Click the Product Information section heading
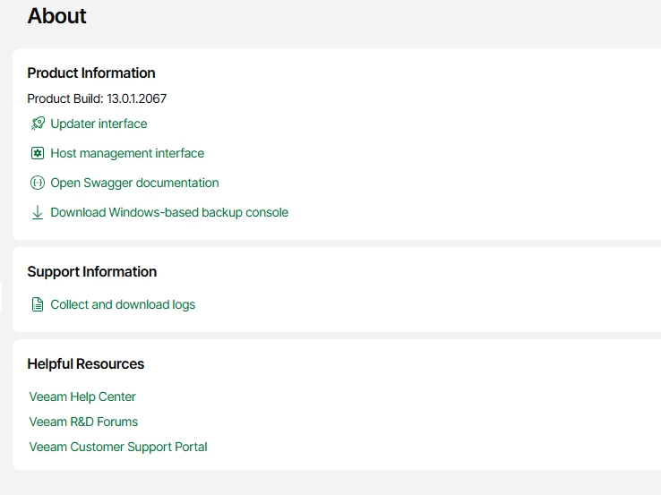Screen dimensions: 661x495 pos(91,73)
